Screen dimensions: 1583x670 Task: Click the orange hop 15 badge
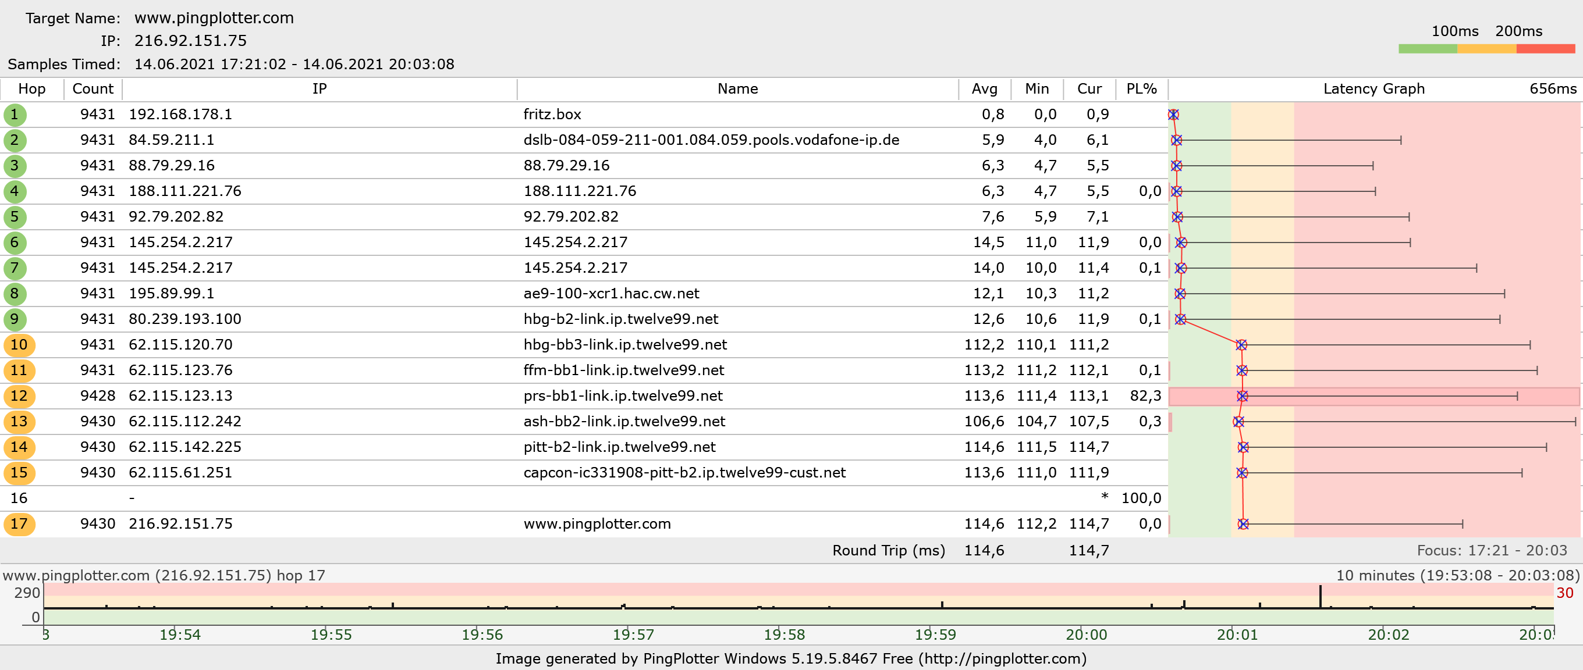pyautogui.click(x=19, y=473)
